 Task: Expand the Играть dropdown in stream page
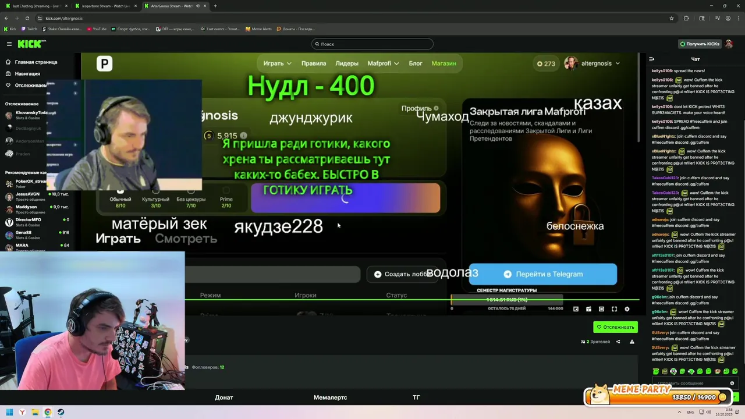click(x=276, y=63)
